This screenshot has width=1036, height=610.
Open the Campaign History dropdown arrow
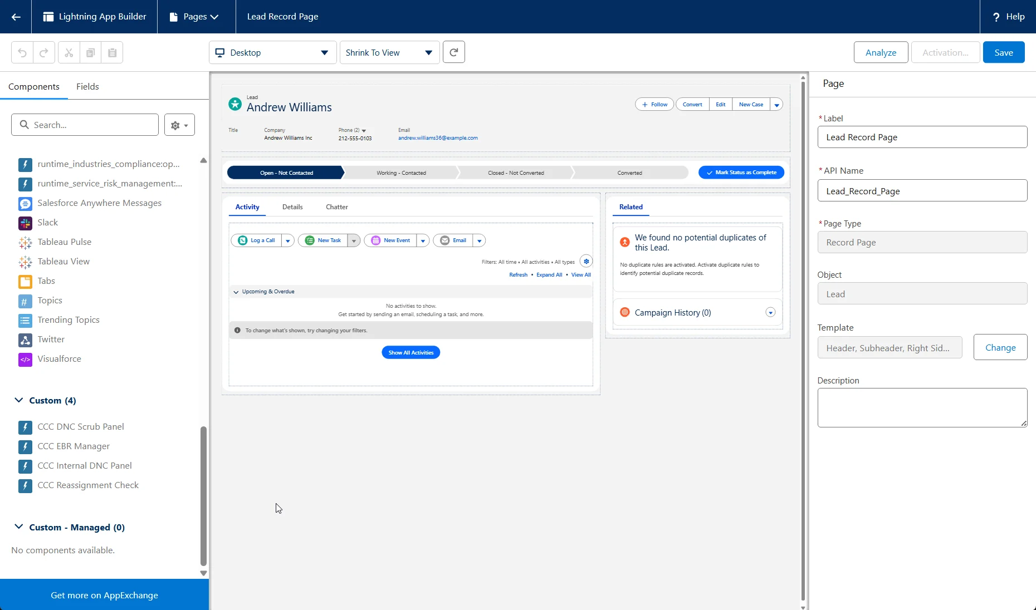(770, 312)
